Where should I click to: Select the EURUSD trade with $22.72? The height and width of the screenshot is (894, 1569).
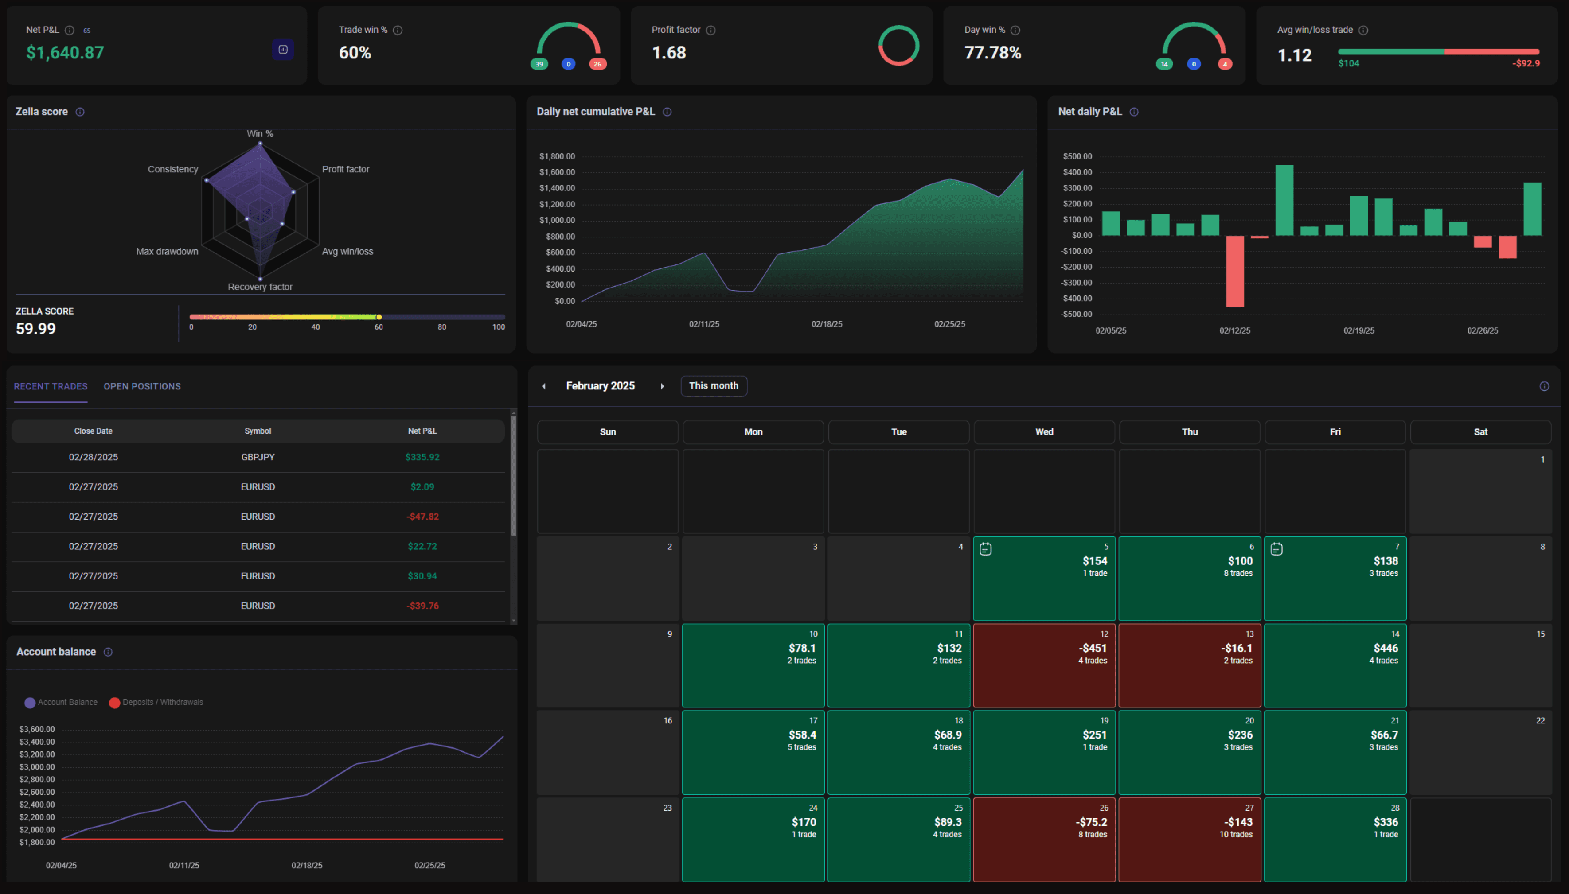pos(258,547)
